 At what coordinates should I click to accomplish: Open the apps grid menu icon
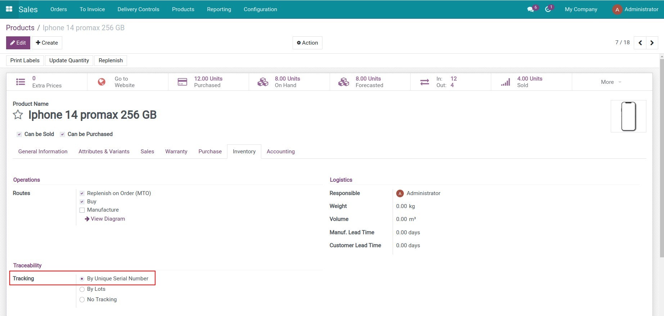[x=9, y=9]
